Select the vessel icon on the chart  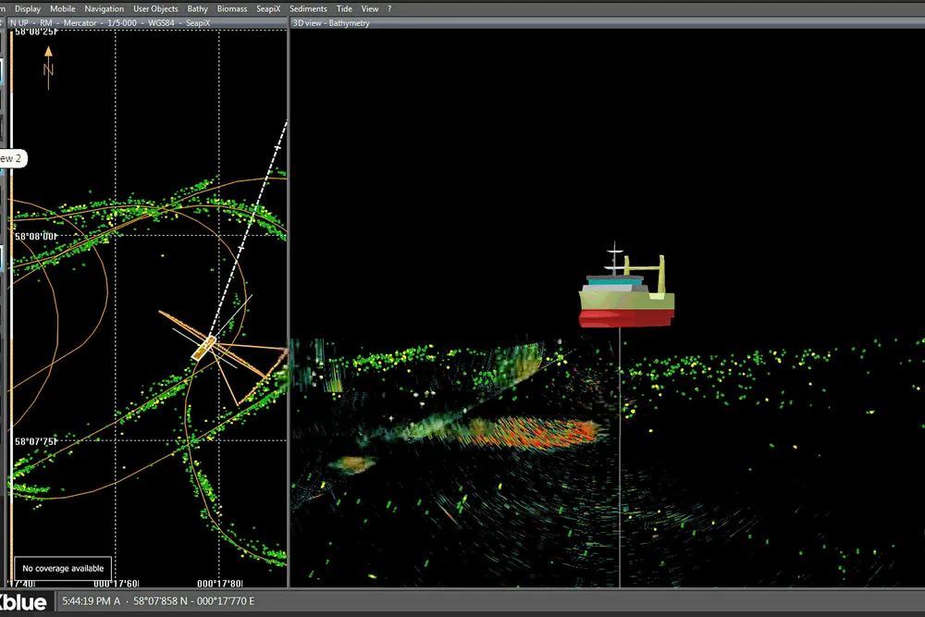click(x=203, y=348)
